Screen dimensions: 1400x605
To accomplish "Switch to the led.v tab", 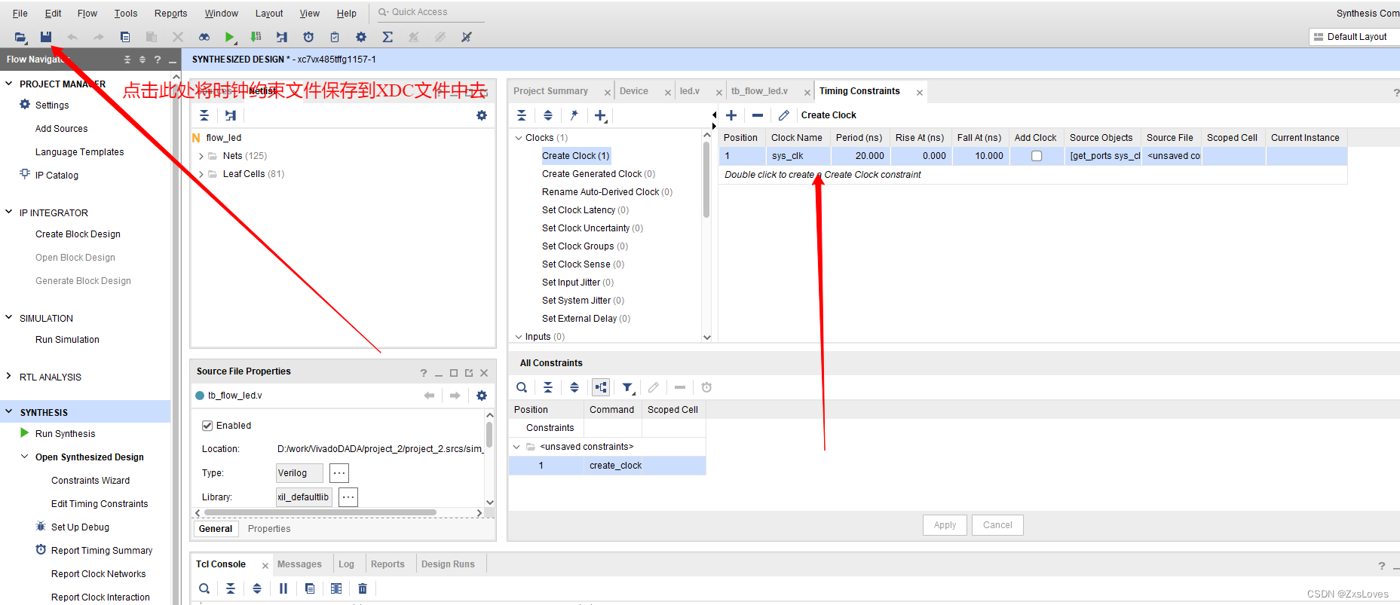I will click(690, 91).
